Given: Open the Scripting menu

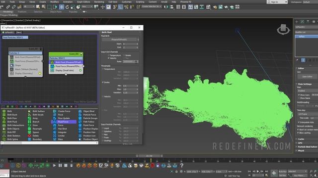Looking at the screenshot, I should 140,1.
